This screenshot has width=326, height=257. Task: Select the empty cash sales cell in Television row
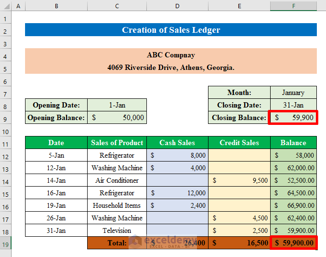pyautogui.click(x=177, y=230)
